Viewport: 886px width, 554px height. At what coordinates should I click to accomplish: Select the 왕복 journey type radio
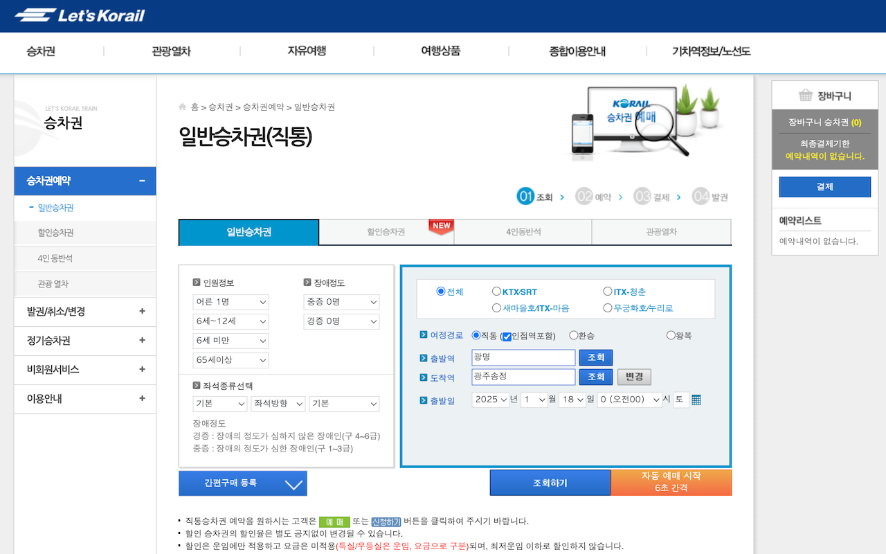(670, 335)
